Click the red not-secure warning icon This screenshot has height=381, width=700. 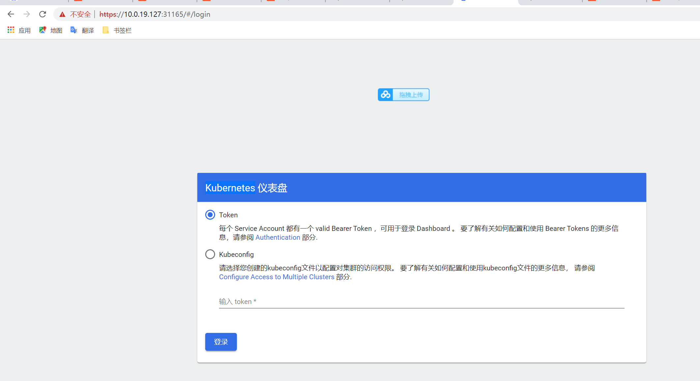(x=62, y=14)
